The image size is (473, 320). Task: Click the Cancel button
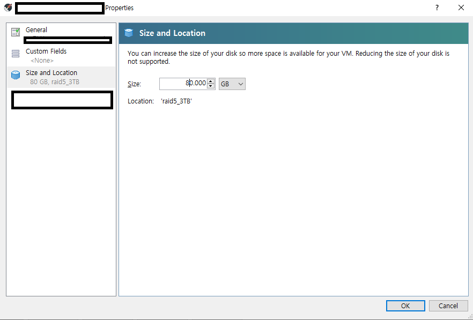448,306
